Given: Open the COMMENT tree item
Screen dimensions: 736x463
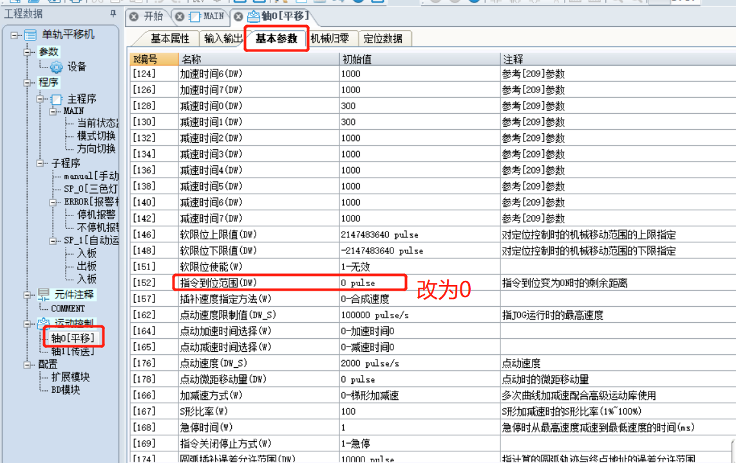Looking at the screenshot, I should point(68,309).
